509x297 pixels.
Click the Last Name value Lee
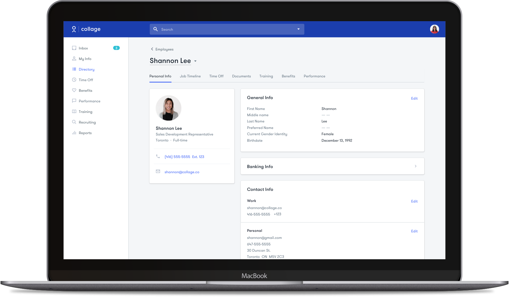pos(324,121)
